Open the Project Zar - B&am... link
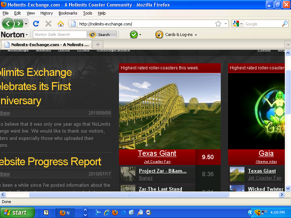Screen dimensions: 291x218 tap(163, 171)
